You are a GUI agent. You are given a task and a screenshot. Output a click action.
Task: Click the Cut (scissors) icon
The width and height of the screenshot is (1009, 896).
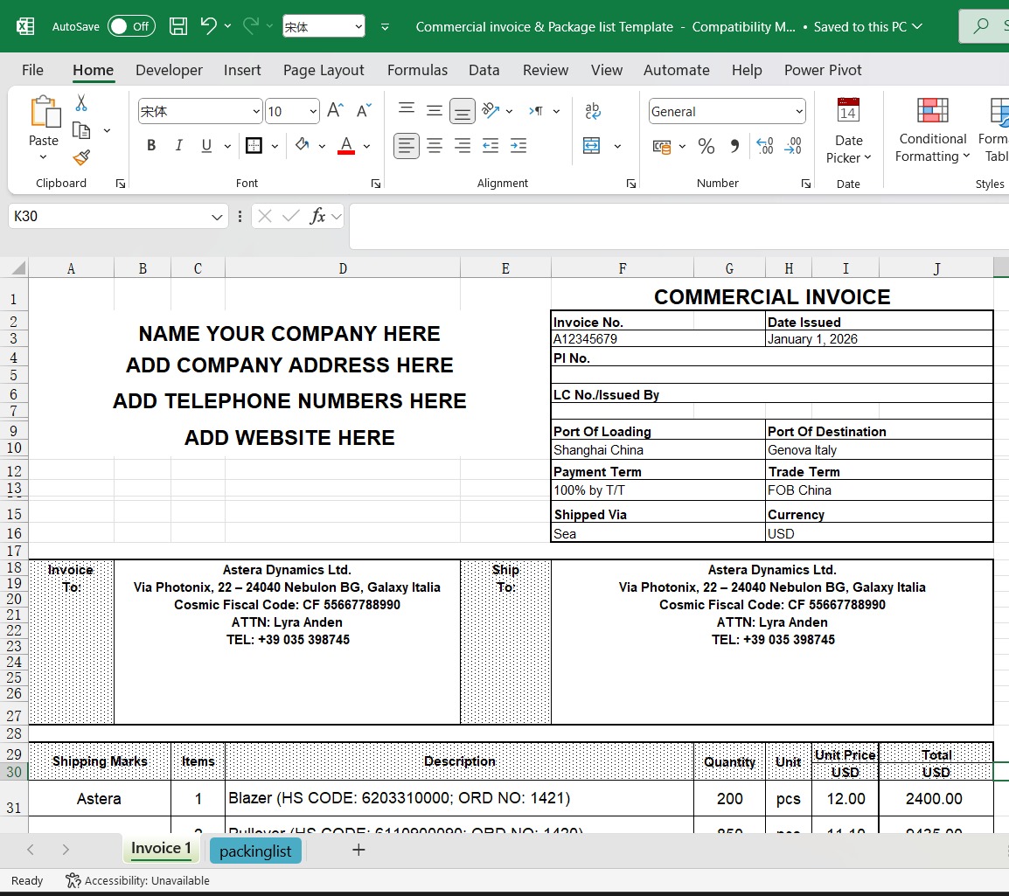[81, 102]
